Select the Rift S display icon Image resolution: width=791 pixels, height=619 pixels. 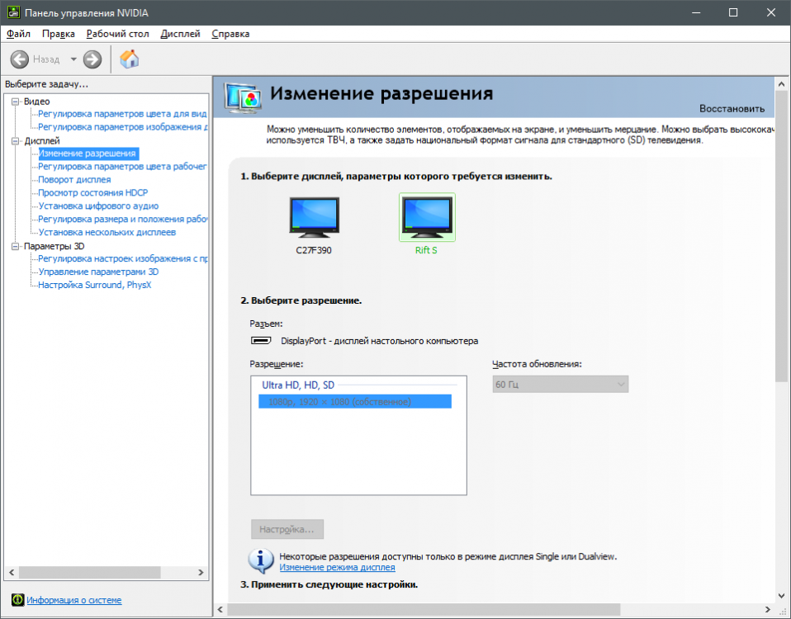point(427,217)
